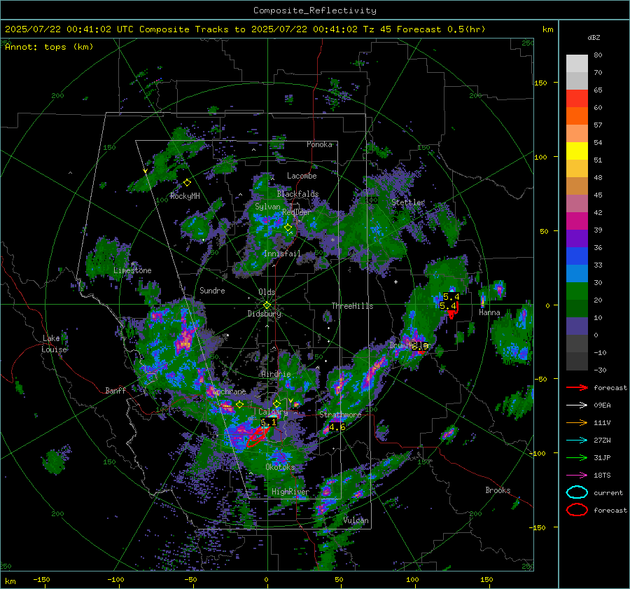
Task: Click the yellow diamond marker at RedDeer
Action: pyautogui.click(x=288, y=228)
